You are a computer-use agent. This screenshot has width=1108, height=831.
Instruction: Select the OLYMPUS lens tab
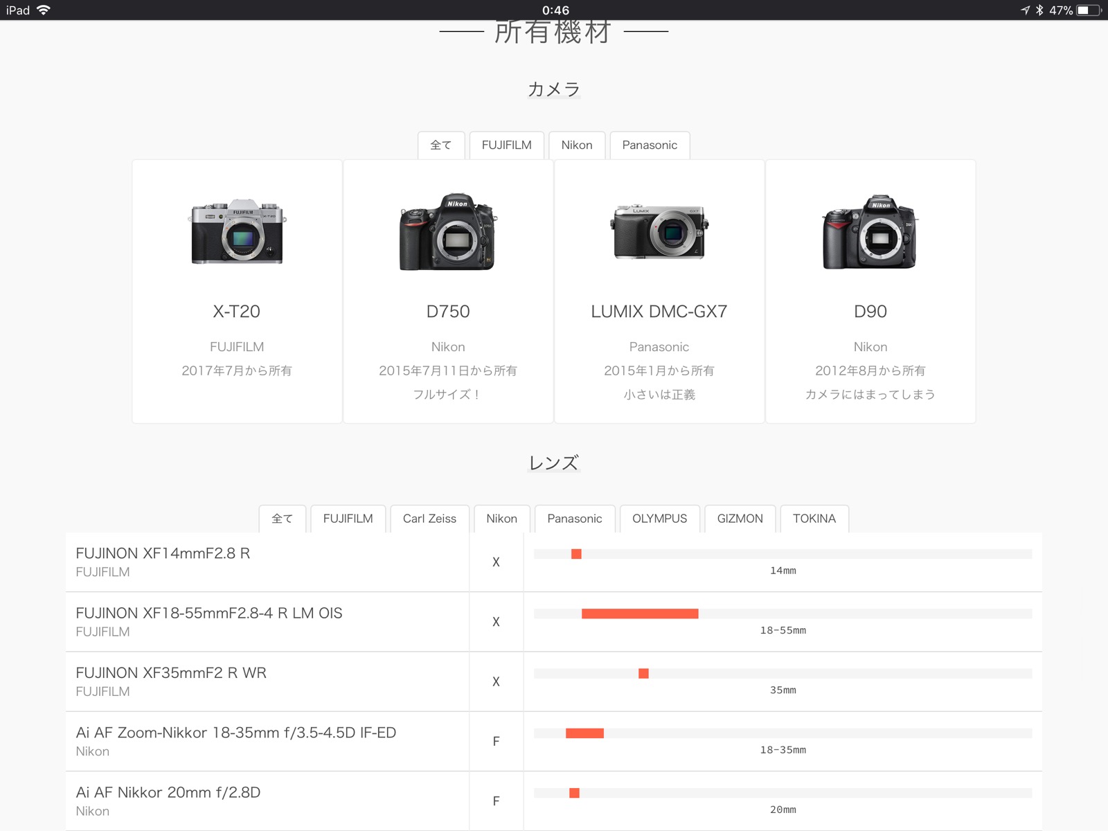pos(659,519)
